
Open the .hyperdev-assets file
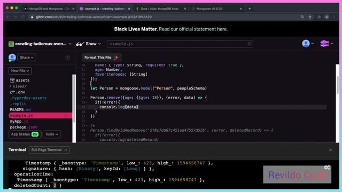pyautogui.click(x=28, y=98)
